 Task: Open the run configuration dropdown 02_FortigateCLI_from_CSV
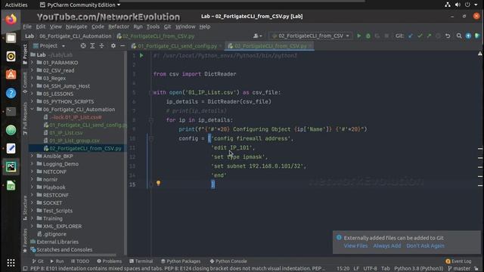(x=311, y=36)
